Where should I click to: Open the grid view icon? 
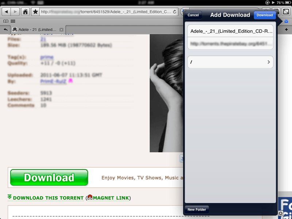[x=13, y=21]
